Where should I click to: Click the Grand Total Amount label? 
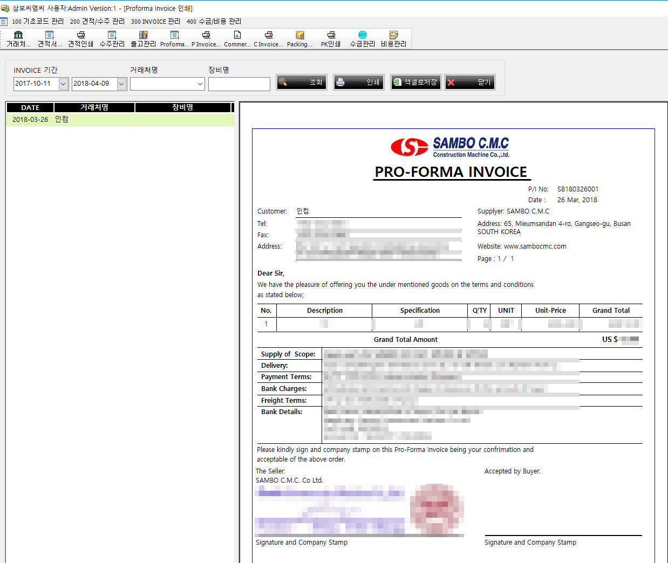(406, 340)
